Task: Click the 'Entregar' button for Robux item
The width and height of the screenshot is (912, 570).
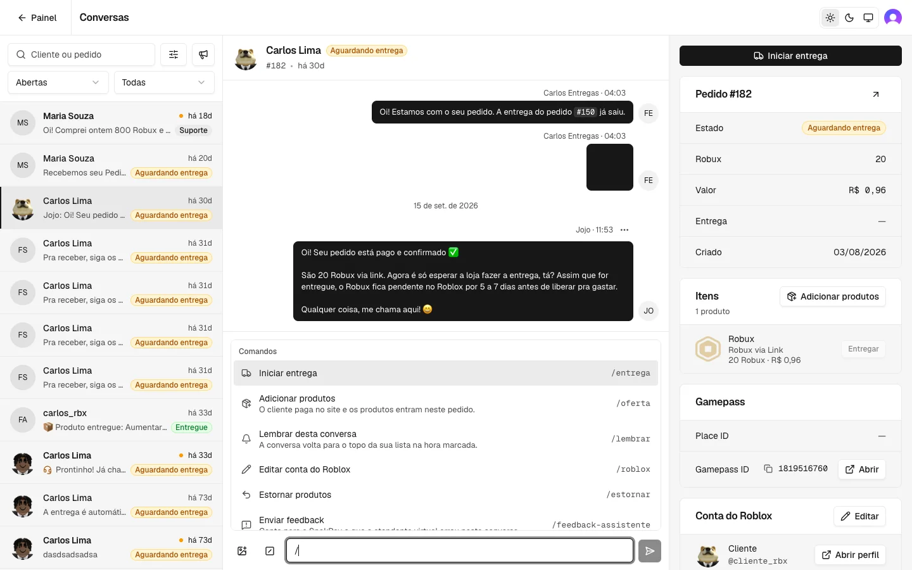Action: 863,349
